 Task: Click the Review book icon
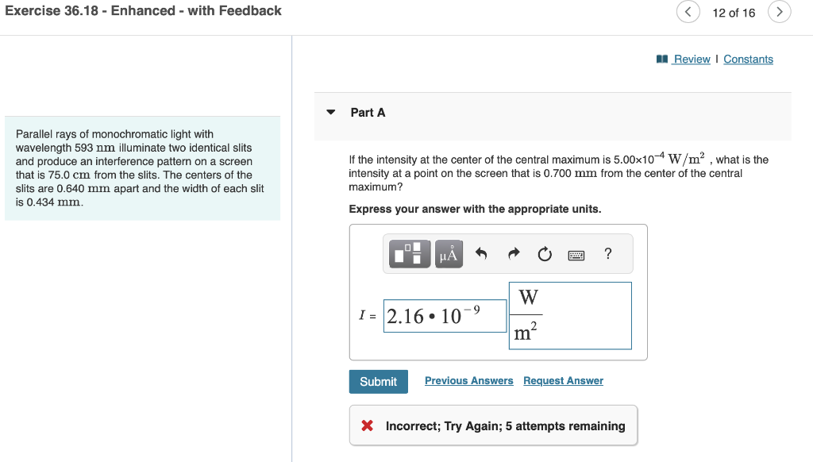pyautogui.click(x=664, y=59)
